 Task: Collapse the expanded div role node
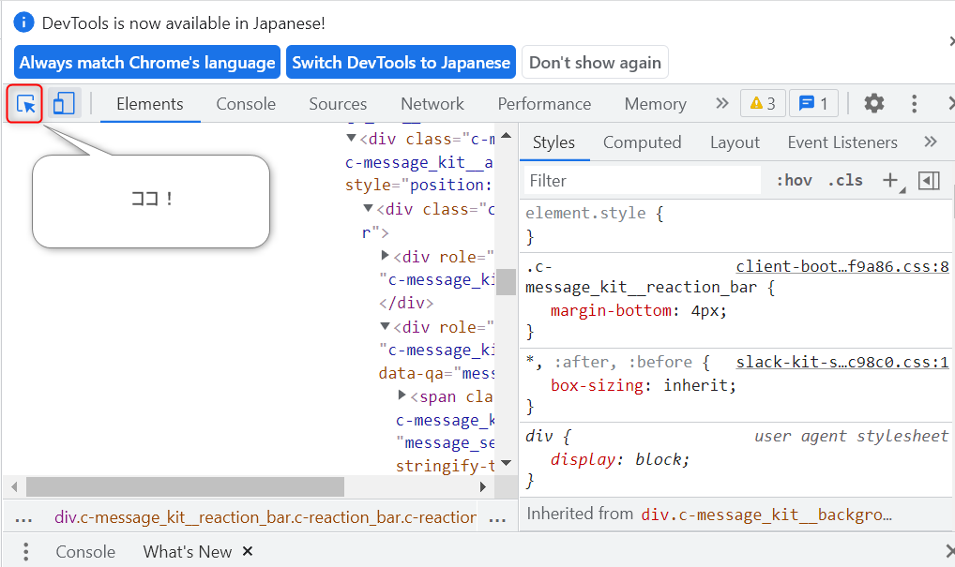(385, 326)
